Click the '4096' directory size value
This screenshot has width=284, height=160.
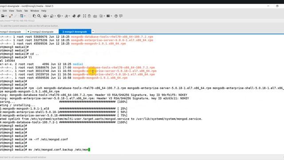pos(45,64)
